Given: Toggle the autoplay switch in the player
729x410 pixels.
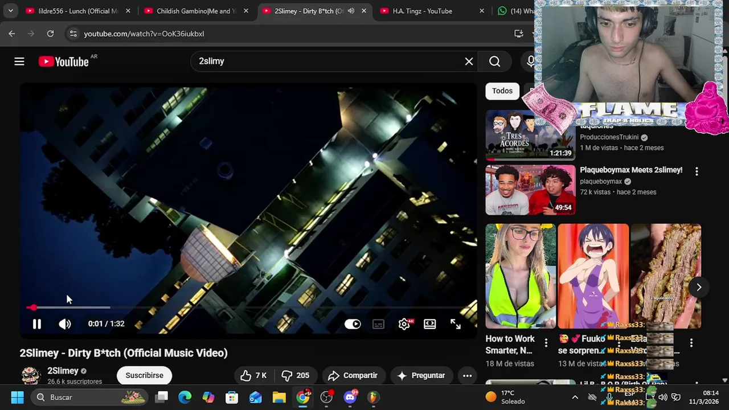Looking at the screenshot, I should click(353, 324).
